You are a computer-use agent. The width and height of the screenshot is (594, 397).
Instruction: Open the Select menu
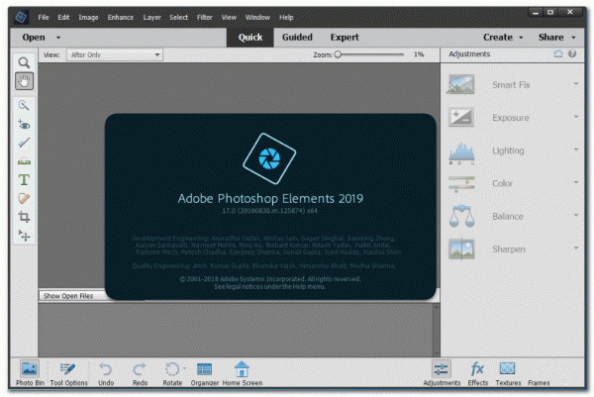click(x=178, y=18)
